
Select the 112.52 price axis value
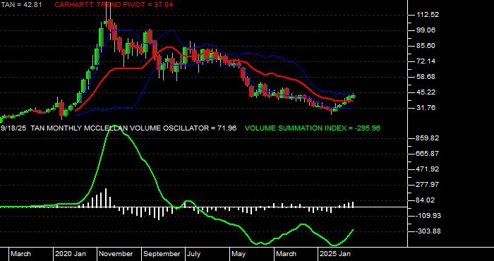(428, 15)
